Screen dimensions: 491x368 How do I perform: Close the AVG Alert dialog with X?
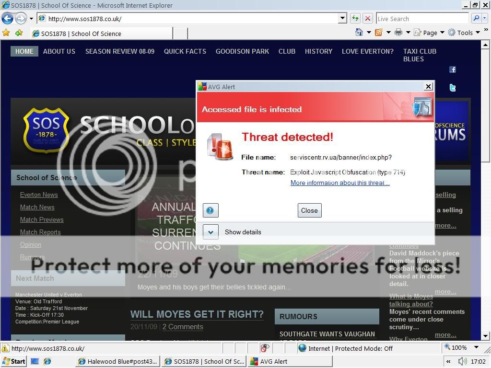pyautogui.click(x=428, y=86)
